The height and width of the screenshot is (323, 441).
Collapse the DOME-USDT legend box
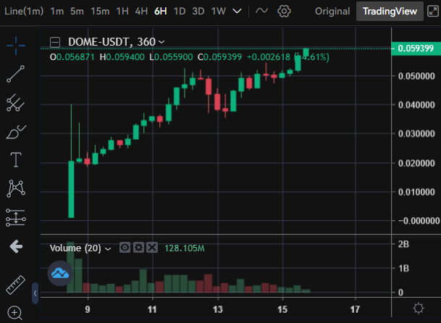click(55, 43)
